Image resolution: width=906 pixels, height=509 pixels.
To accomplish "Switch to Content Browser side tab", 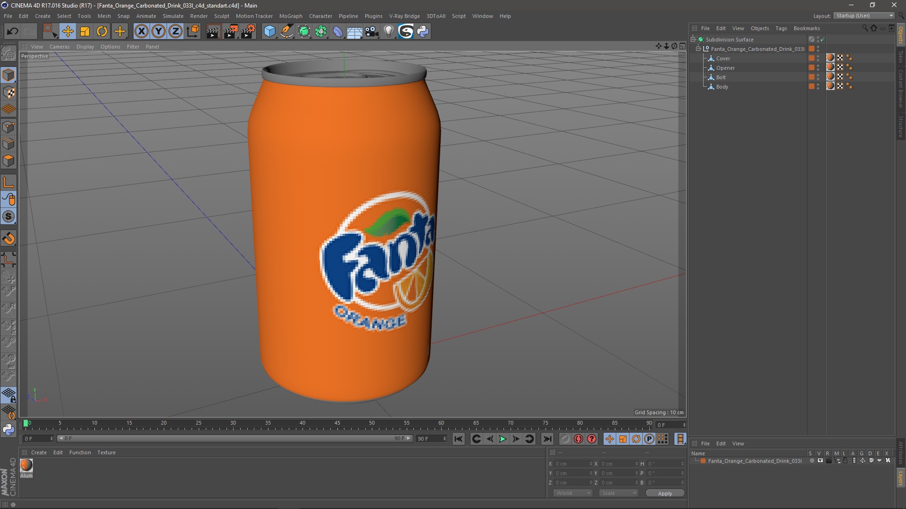I will pos(901,89).
